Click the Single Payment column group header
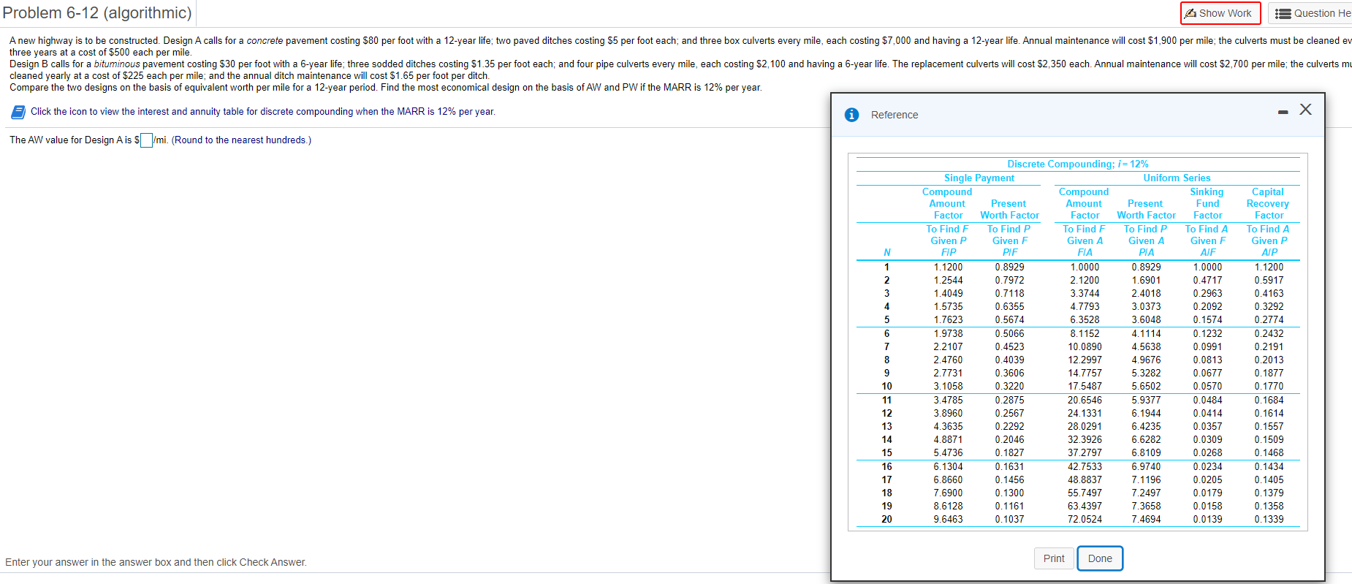Viewport: 1352px width, 584px height. click(x=979, y=178)
